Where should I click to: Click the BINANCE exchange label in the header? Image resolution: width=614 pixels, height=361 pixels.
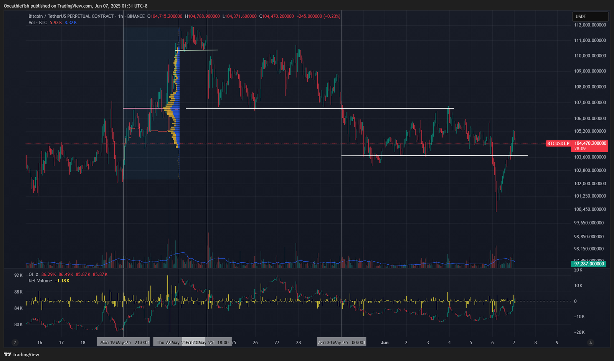(x=136, y=16)
